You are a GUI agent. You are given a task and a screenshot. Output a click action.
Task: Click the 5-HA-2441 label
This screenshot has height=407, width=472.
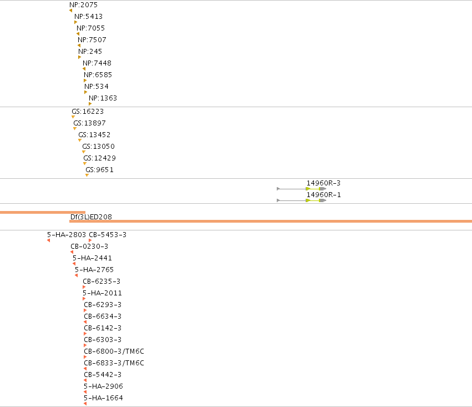92,258
